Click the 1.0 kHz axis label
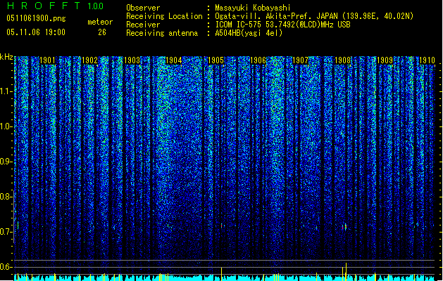443x281 pixels. (x=6, y=126)
